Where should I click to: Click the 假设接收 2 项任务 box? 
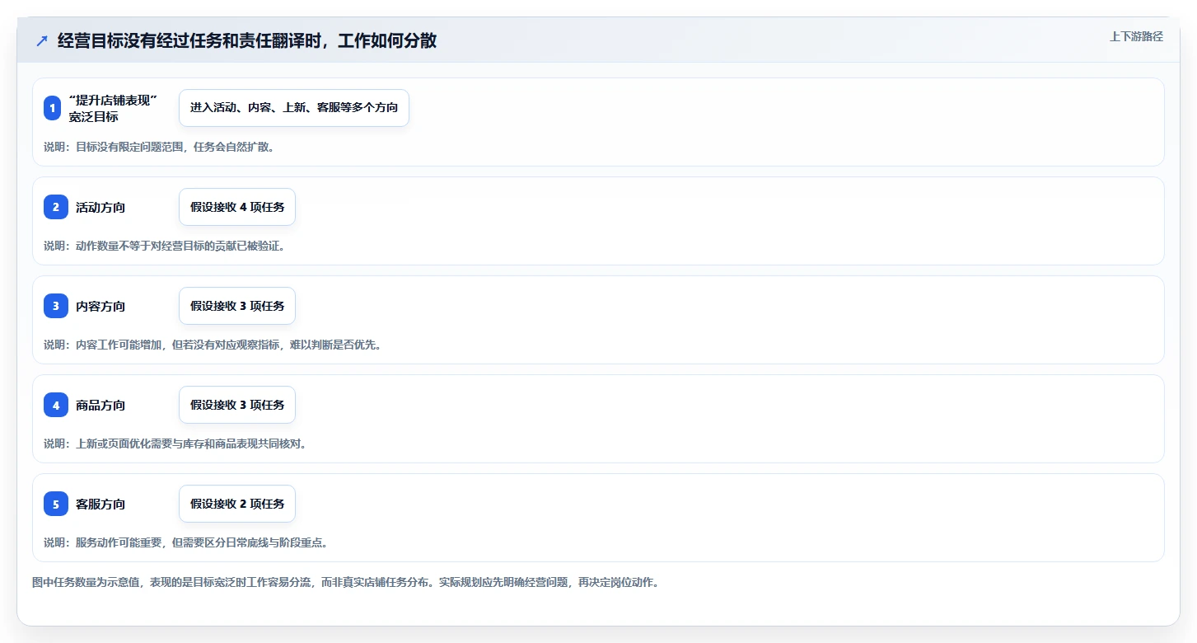(237, 504)
